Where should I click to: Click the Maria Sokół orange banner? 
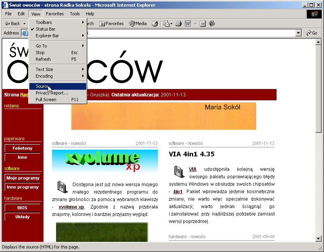pos(164,116)
